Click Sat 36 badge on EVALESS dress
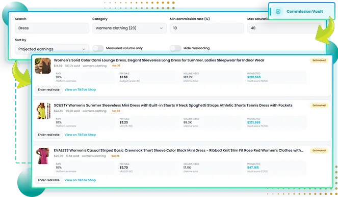Screen dimensions: 338x197 click(115, 156)
